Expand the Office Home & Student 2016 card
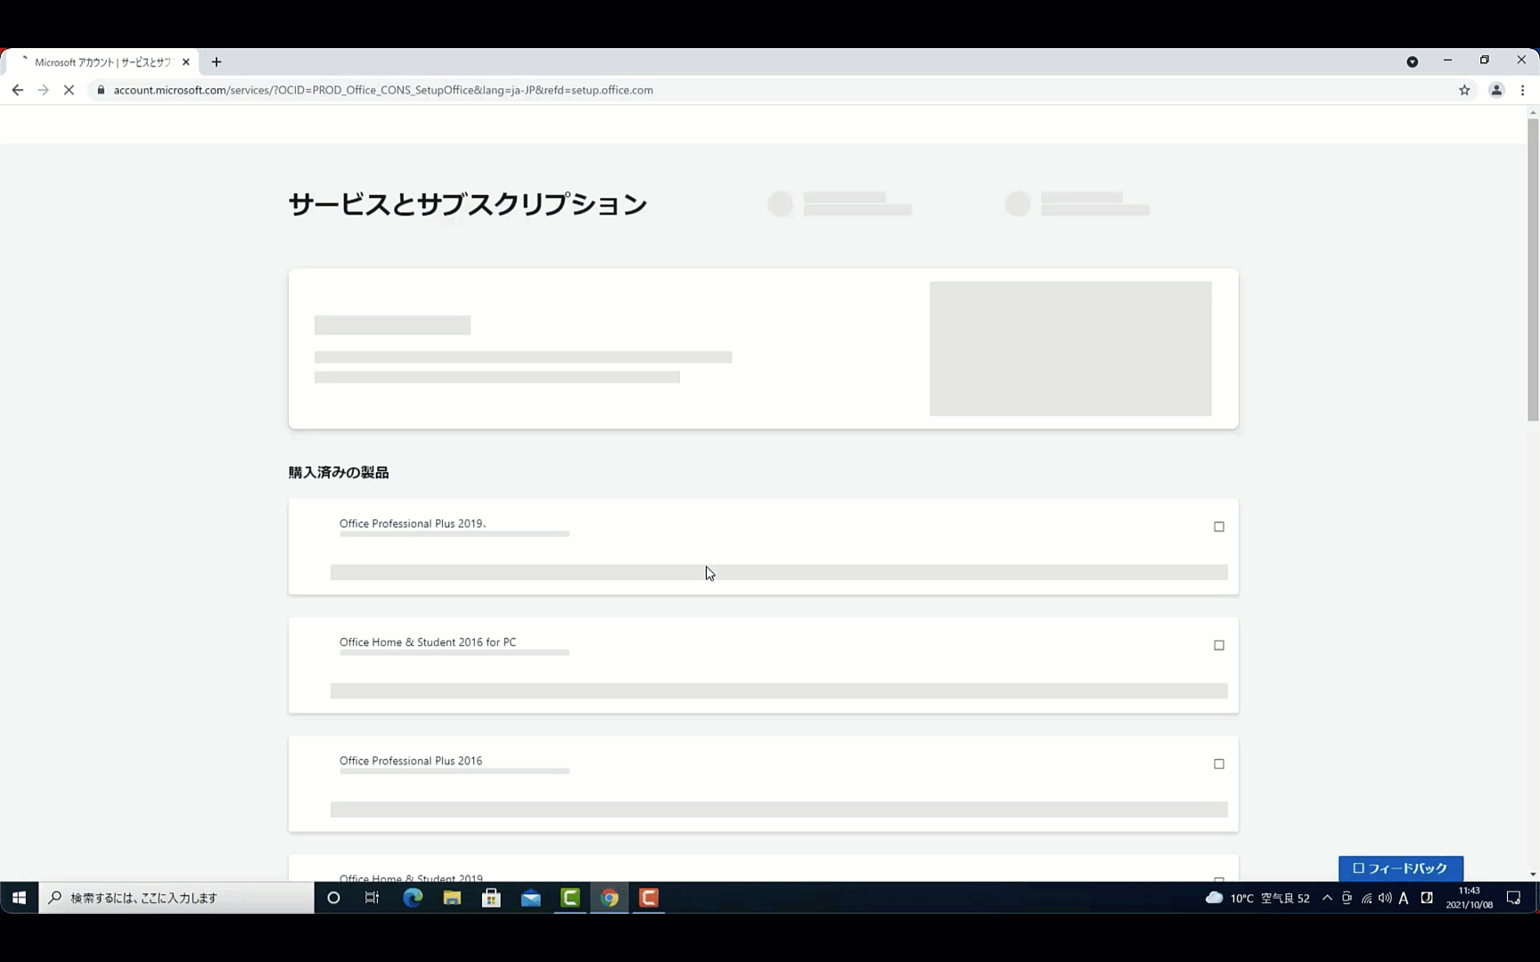 pos(1219,645)
